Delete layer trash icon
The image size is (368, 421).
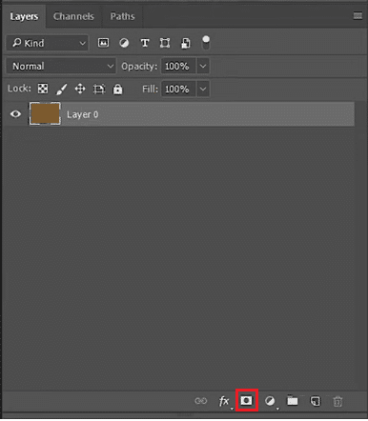tap(337, 401)
